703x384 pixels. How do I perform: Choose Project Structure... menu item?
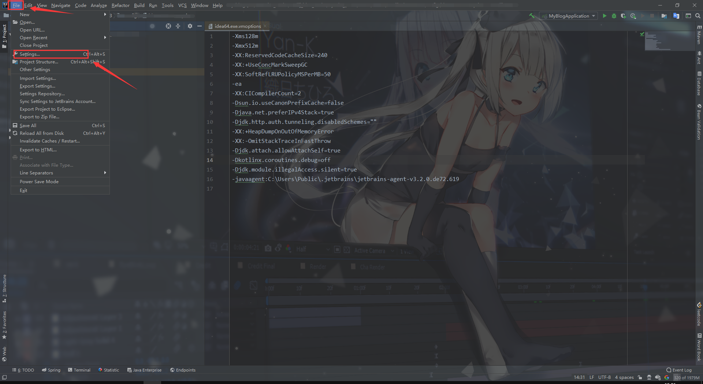point(60,62)
